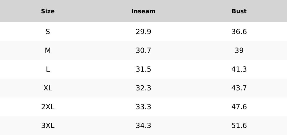Click the Bust column header
The image size is (287, 135).
[x=239, y=11]
